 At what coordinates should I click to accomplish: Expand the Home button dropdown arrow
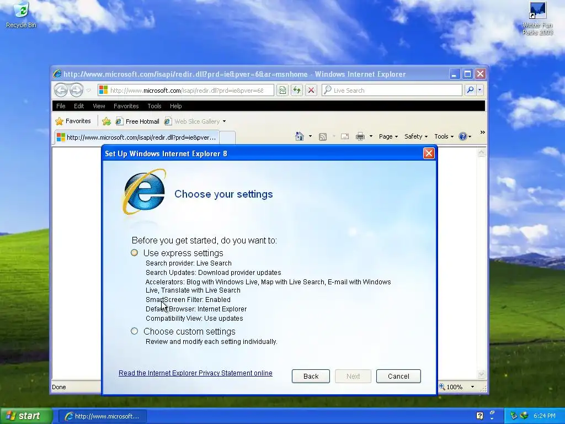click(x=310, y=136)
